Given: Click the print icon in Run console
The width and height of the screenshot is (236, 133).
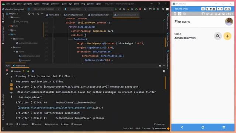Looking at the screenshot, I should click(x=11, y=93).
